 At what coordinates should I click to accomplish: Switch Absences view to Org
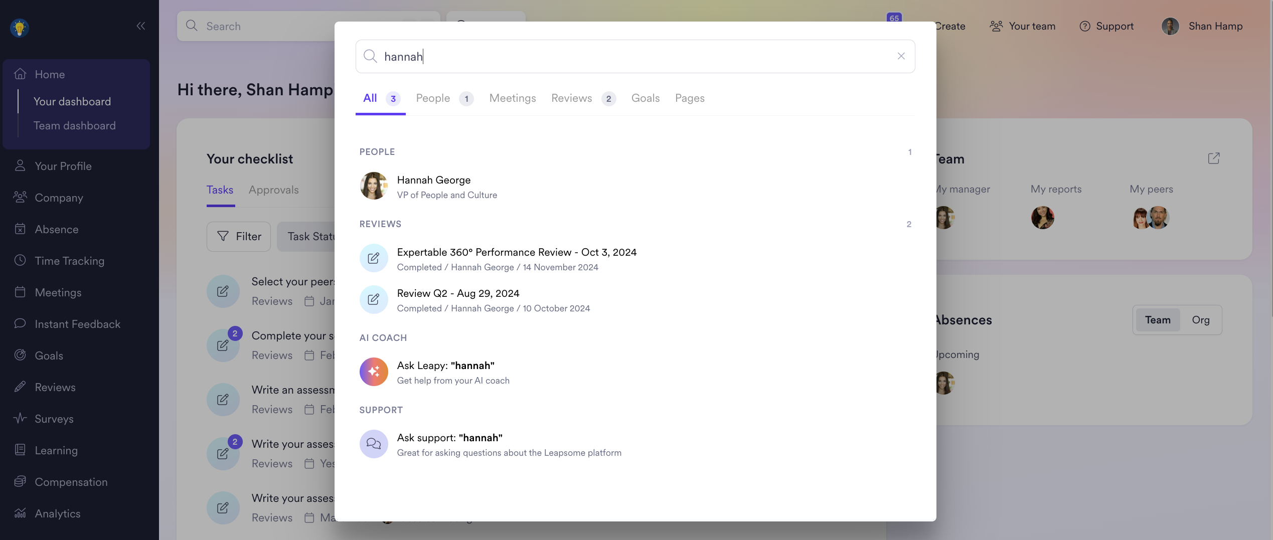[x=1200, y=320]
